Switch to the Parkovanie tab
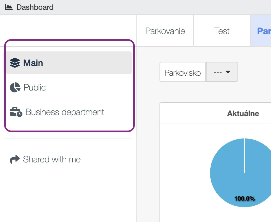The width and height of the screenshot is (271, 222). [x=165, y=31]
